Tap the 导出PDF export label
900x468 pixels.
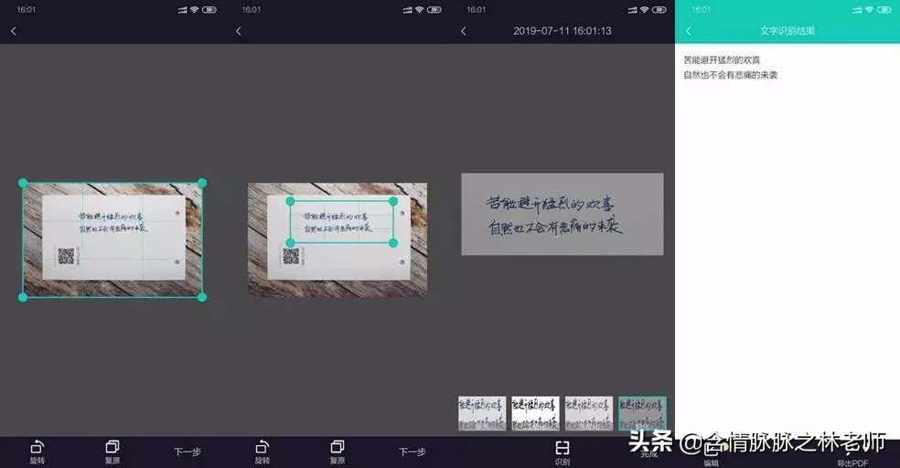[852, 463]
